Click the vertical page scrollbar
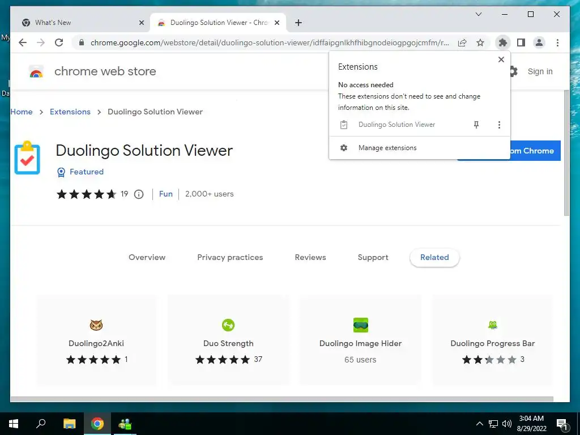This screenshot has height=435, width=580. 566,152
